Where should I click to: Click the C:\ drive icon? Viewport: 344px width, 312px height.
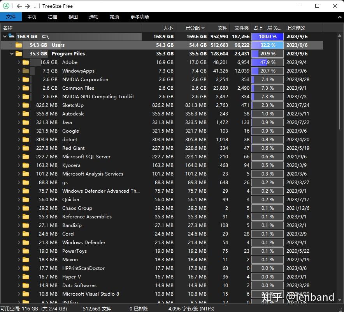11,36
